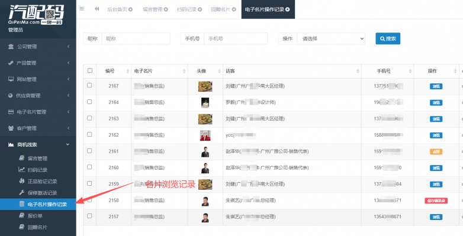This screenshot has width=463, height=236.
Task: Check the row checkbox for record 2167
Action: click(x=89, y=85)
